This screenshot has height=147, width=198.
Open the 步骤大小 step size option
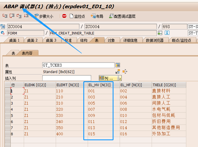coord(44,16)
